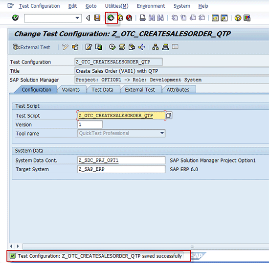Click the SAP ERP 6.0 description text
269x263 pixels.
pos(184,169)
